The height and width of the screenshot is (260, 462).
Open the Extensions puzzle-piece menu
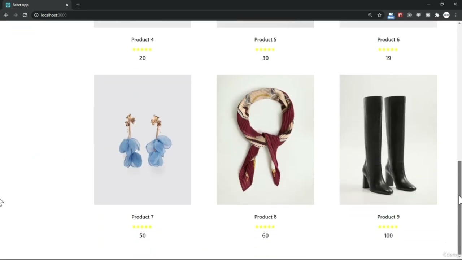[437, 15]
